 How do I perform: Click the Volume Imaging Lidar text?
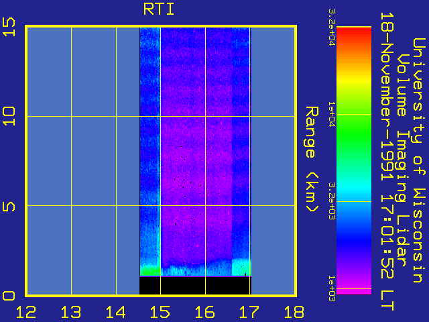pos(402,160)
